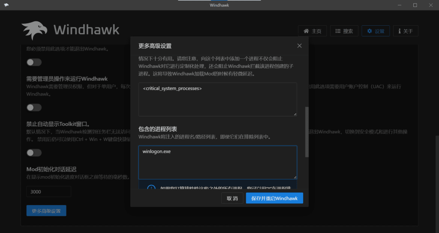Viewport: 439px width, 233px height.
Task: Click resize grip of winlogon.exe text area
Action: pos(295,177)
